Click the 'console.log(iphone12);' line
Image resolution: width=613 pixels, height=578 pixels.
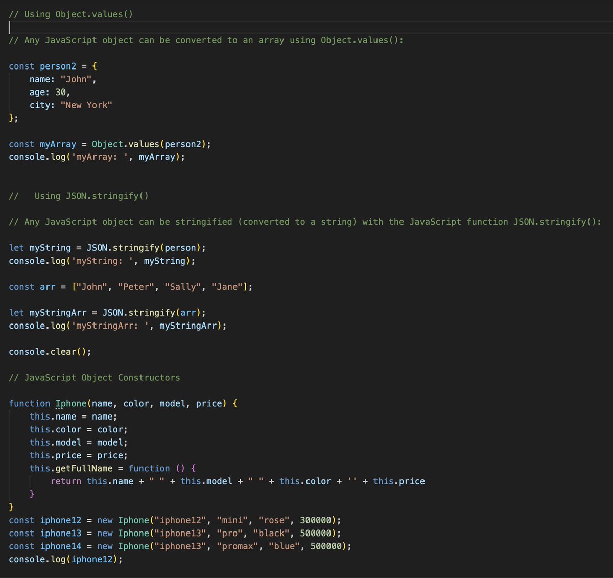pyautogui.click(x=66, y=559)
